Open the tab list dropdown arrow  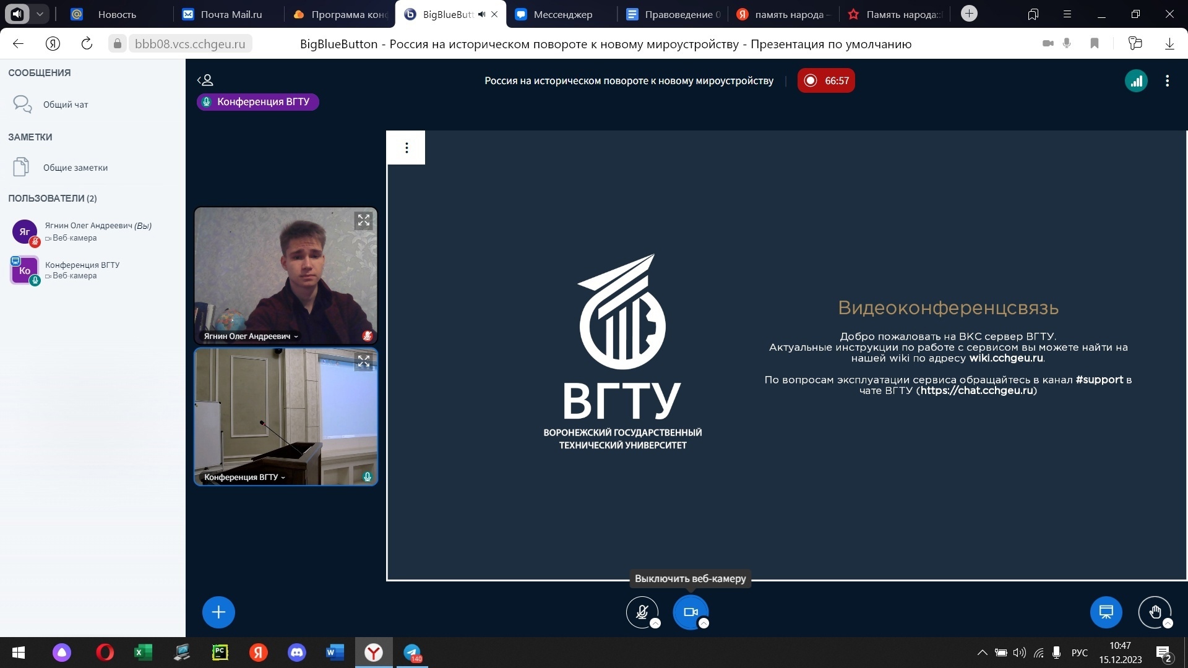pos(40,14)
